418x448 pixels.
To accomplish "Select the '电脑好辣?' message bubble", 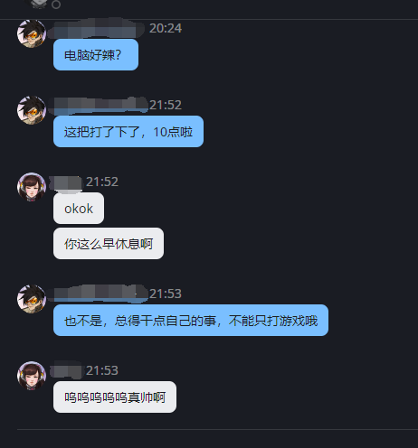I will click(96, 55).
